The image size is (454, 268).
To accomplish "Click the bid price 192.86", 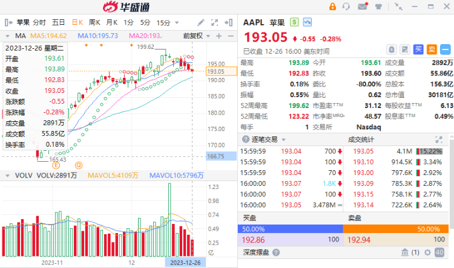I will (253, 240).
